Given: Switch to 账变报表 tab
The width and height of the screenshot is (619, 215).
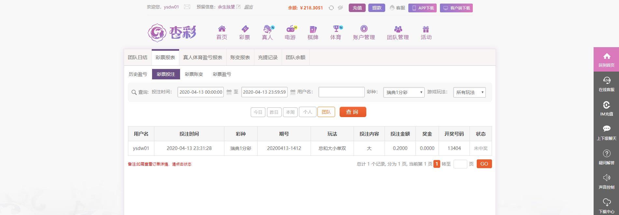Looking at the screenshot, I should tap(240, 57).
